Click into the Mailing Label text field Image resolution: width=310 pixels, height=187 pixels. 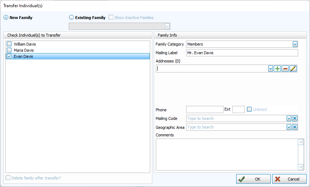[242, 53]
